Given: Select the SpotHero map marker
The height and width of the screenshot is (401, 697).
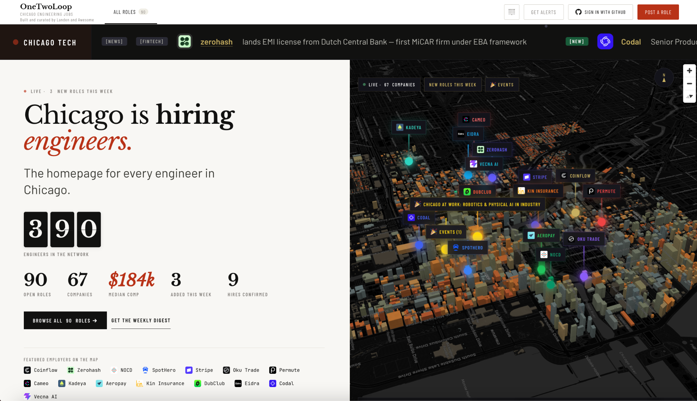Looking at the screenshot, I should click(468, 248).
